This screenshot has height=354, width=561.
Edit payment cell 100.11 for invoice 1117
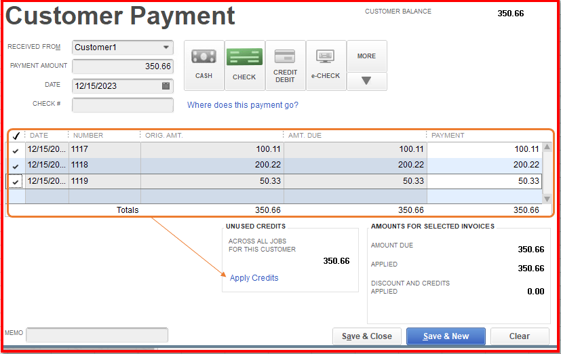click(484, 149)
